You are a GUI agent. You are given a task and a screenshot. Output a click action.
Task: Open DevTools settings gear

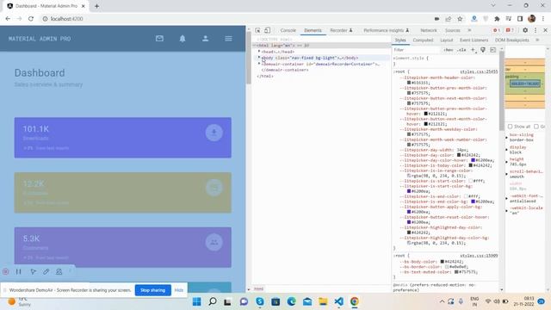coord(525,30)
